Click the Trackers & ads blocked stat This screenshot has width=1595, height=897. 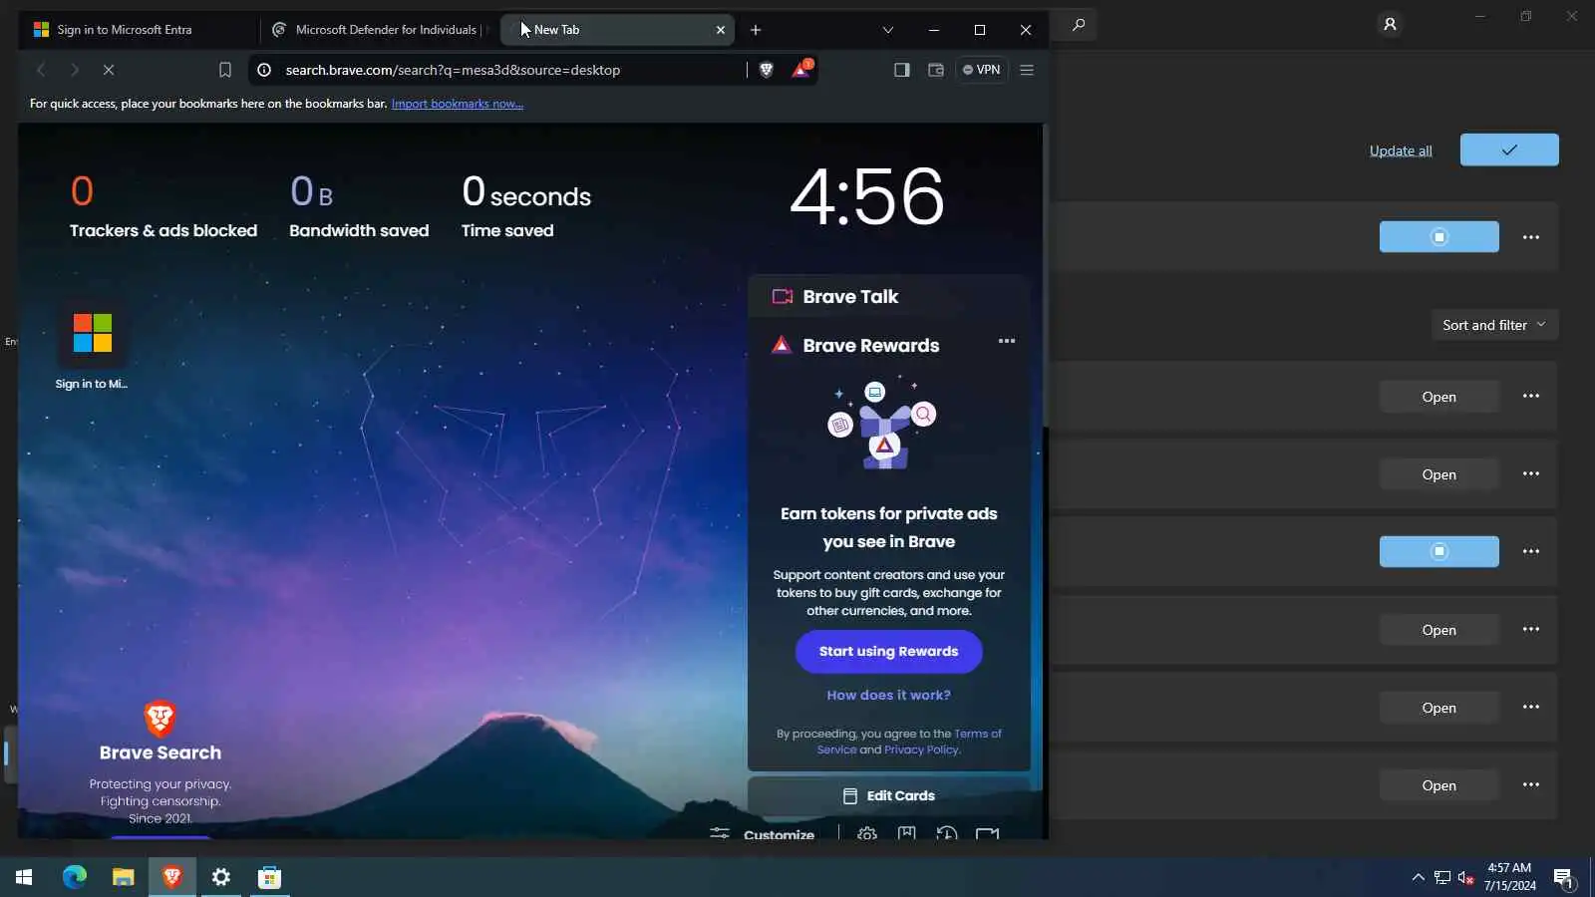(163, 206)
